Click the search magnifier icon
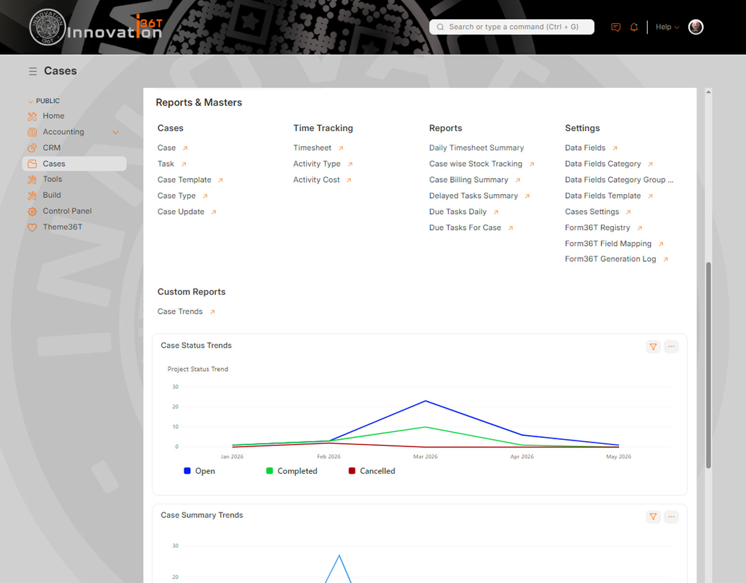 [x=440, y=27]
